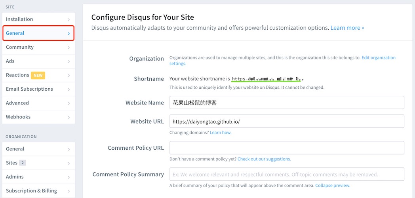The image size is (415, 198).
Task: Click the Shortname field label
Action: [149, 79]
